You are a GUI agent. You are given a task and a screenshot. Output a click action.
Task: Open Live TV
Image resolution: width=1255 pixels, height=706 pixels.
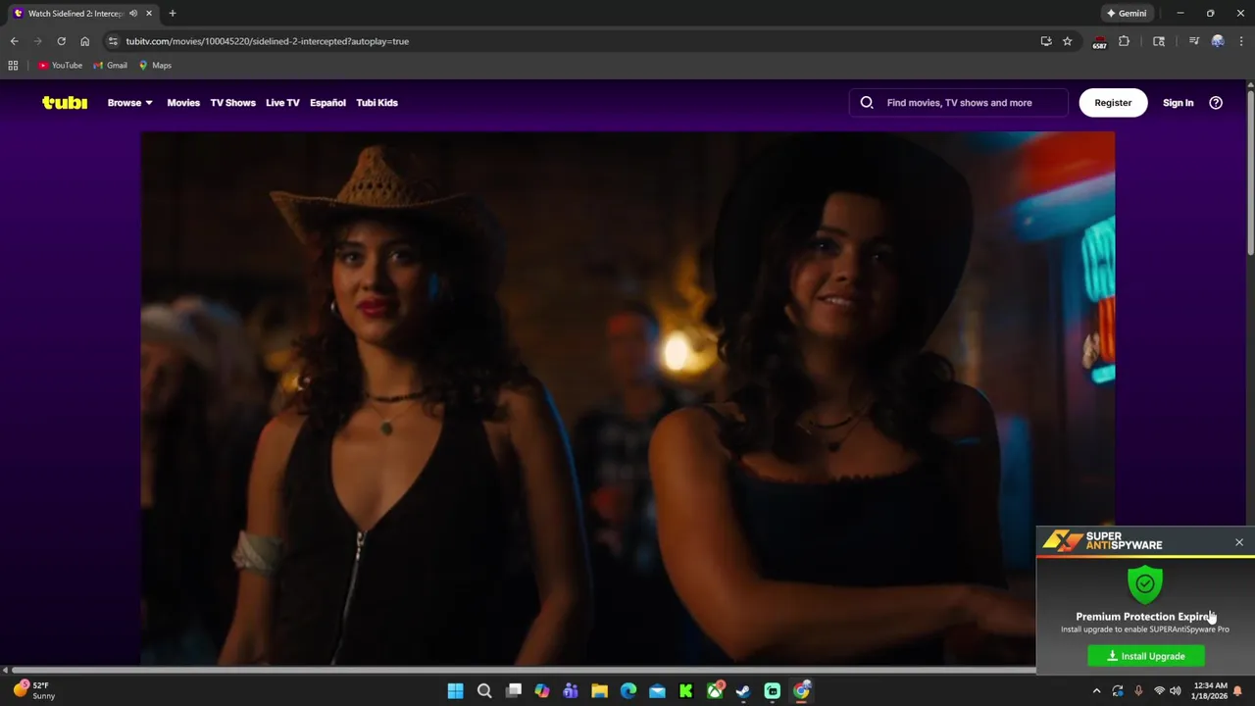tap(282, 103)
